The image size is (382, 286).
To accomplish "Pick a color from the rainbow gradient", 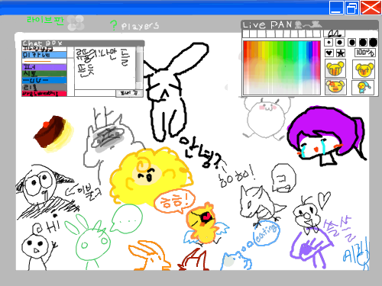I will point(282,67).
